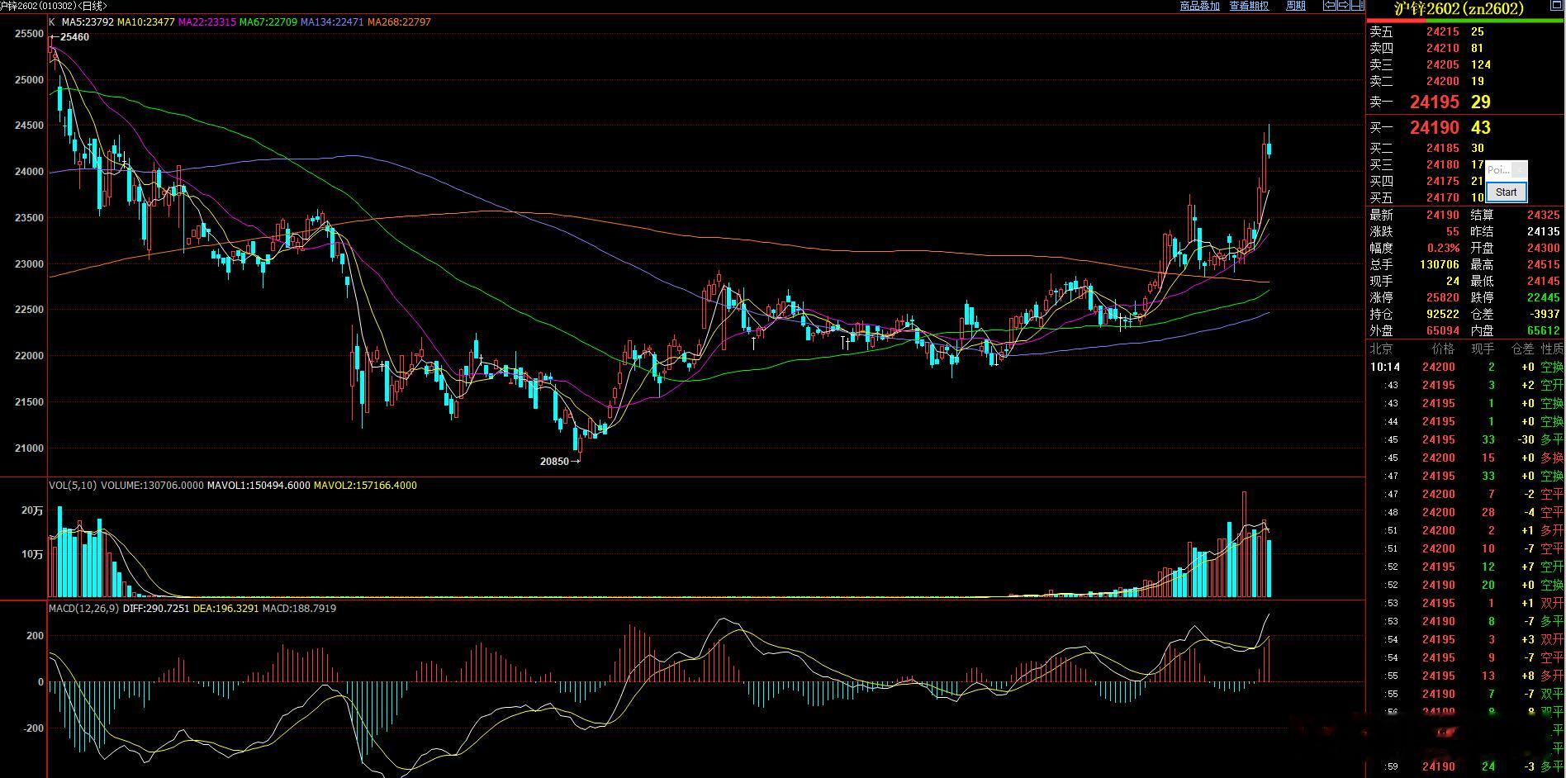Click the 开盘 value 24300
Screen dimensions: 1566x778
pyautogui.click(x=1544, y=249)
